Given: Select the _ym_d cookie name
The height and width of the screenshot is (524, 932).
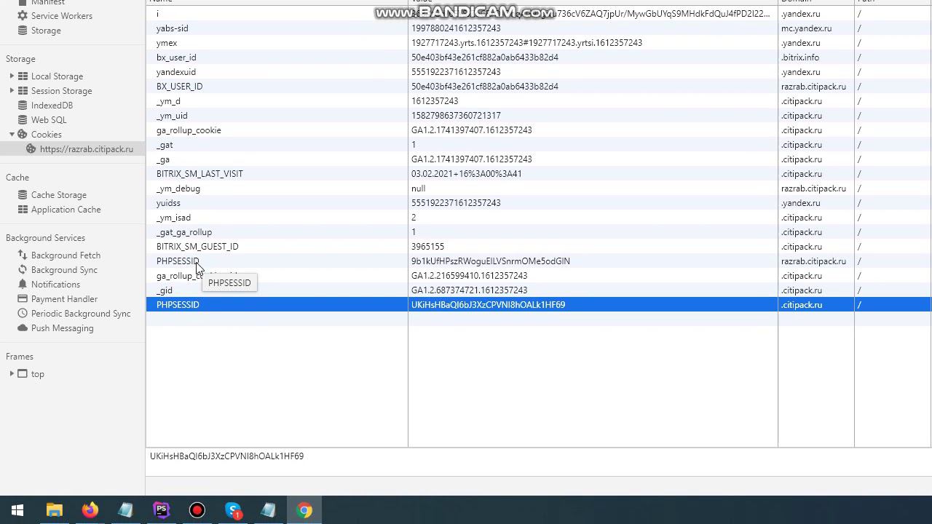Looking at the screenshot, I should [168, 100].
